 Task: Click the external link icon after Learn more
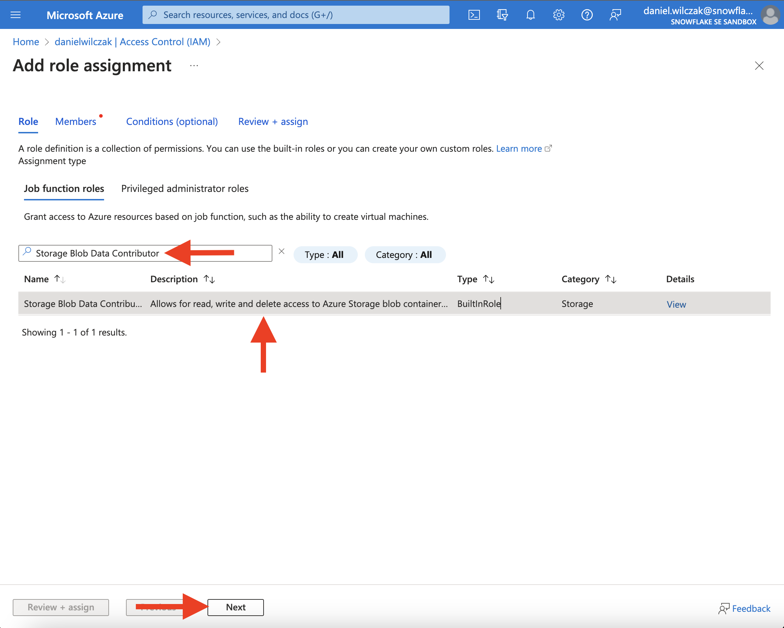(x=548, y=148)
